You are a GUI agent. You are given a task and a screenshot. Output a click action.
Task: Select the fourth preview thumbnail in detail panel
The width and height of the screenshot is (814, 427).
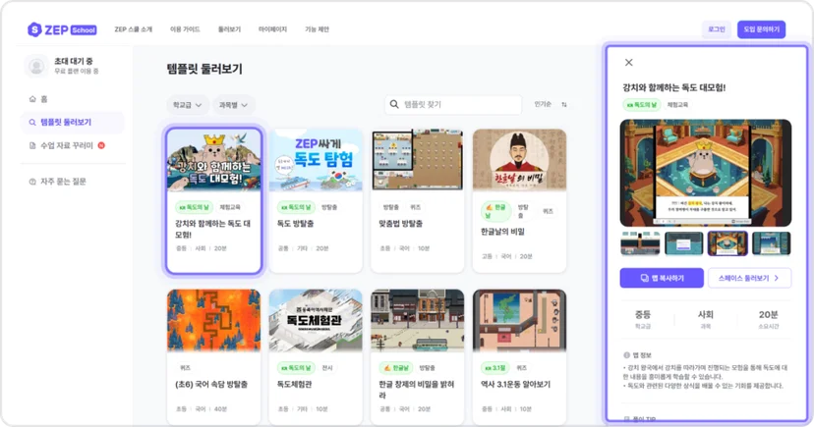[772, 243]
